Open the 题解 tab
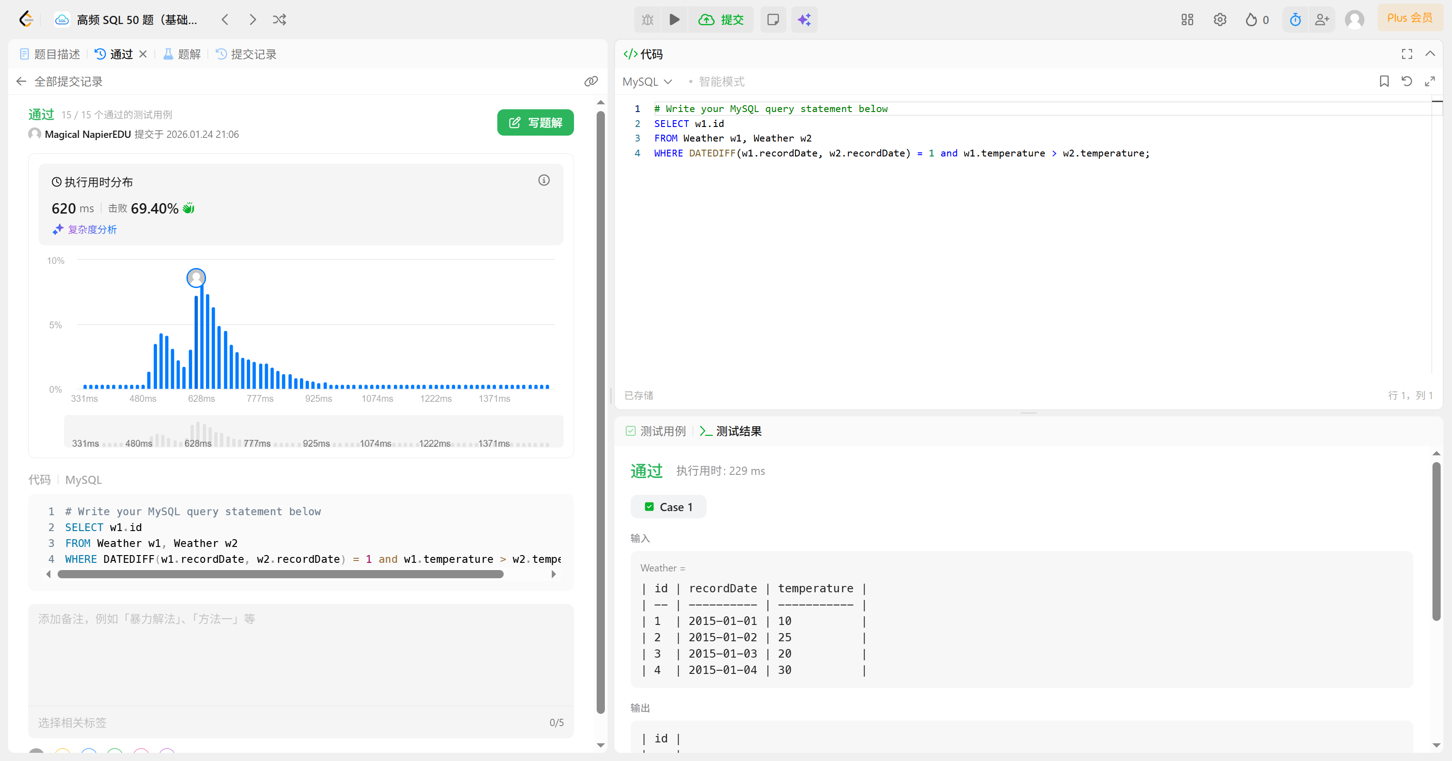 click(x=182, y=54)
